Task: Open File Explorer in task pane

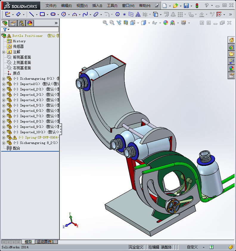Action: click(x=231, y=54)
